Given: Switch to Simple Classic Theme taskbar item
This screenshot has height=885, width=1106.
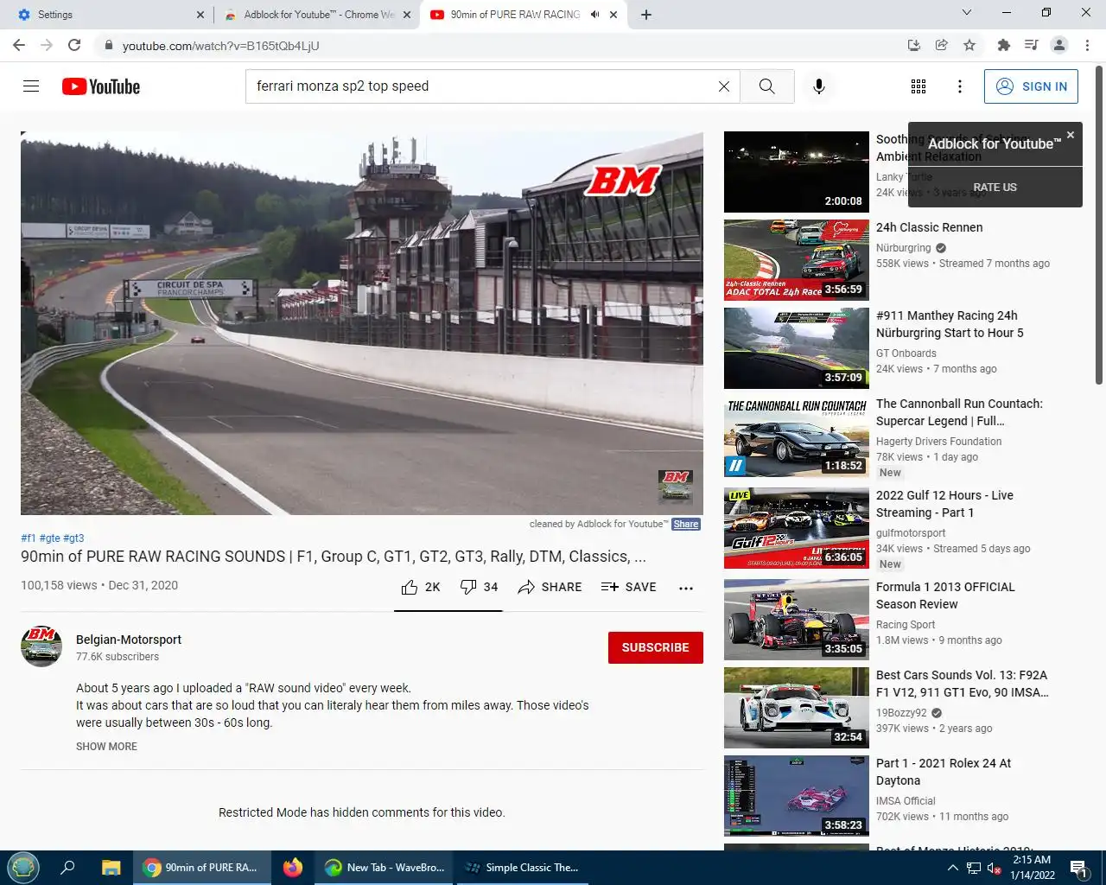Looking at the screenshot, I should (x=521, y=868).
